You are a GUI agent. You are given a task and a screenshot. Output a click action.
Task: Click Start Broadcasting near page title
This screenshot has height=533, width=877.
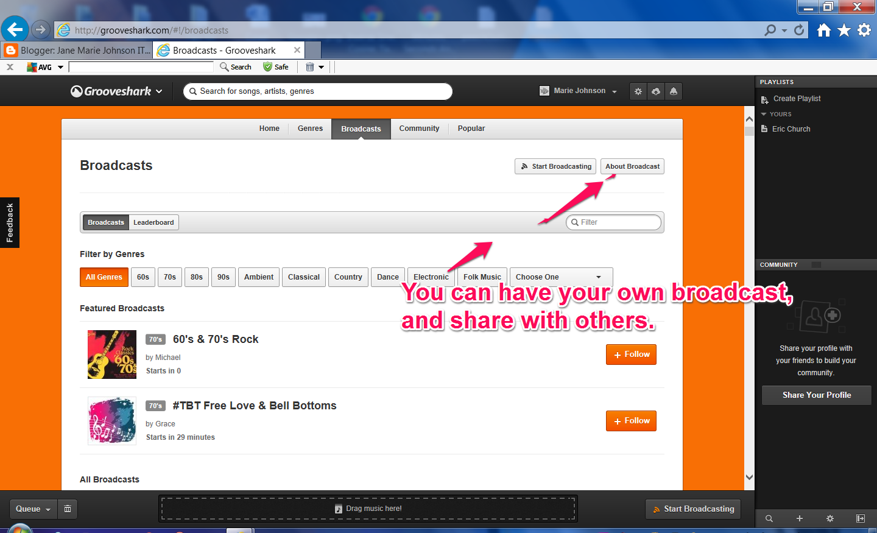555,166
